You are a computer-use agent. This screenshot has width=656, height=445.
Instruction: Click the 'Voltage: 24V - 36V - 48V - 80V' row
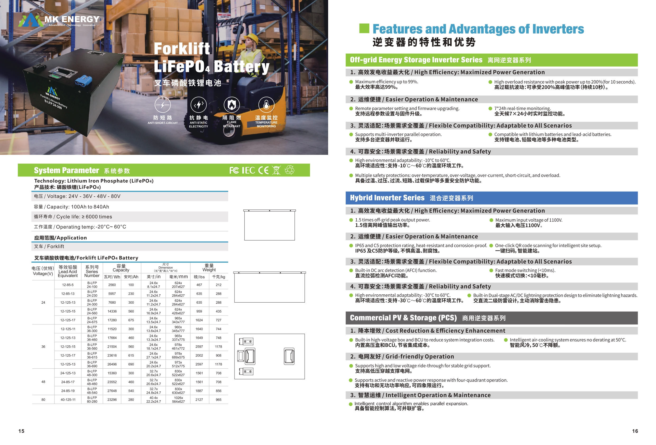pos(130,196)
